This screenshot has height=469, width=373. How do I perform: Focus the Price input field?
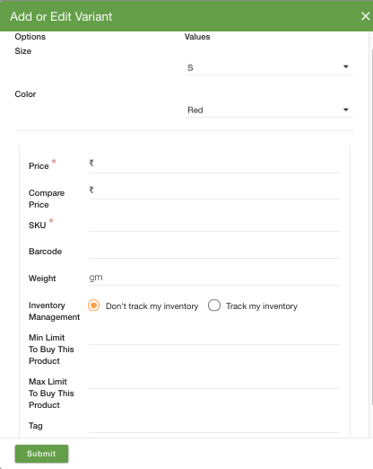(x=214, y=164)
